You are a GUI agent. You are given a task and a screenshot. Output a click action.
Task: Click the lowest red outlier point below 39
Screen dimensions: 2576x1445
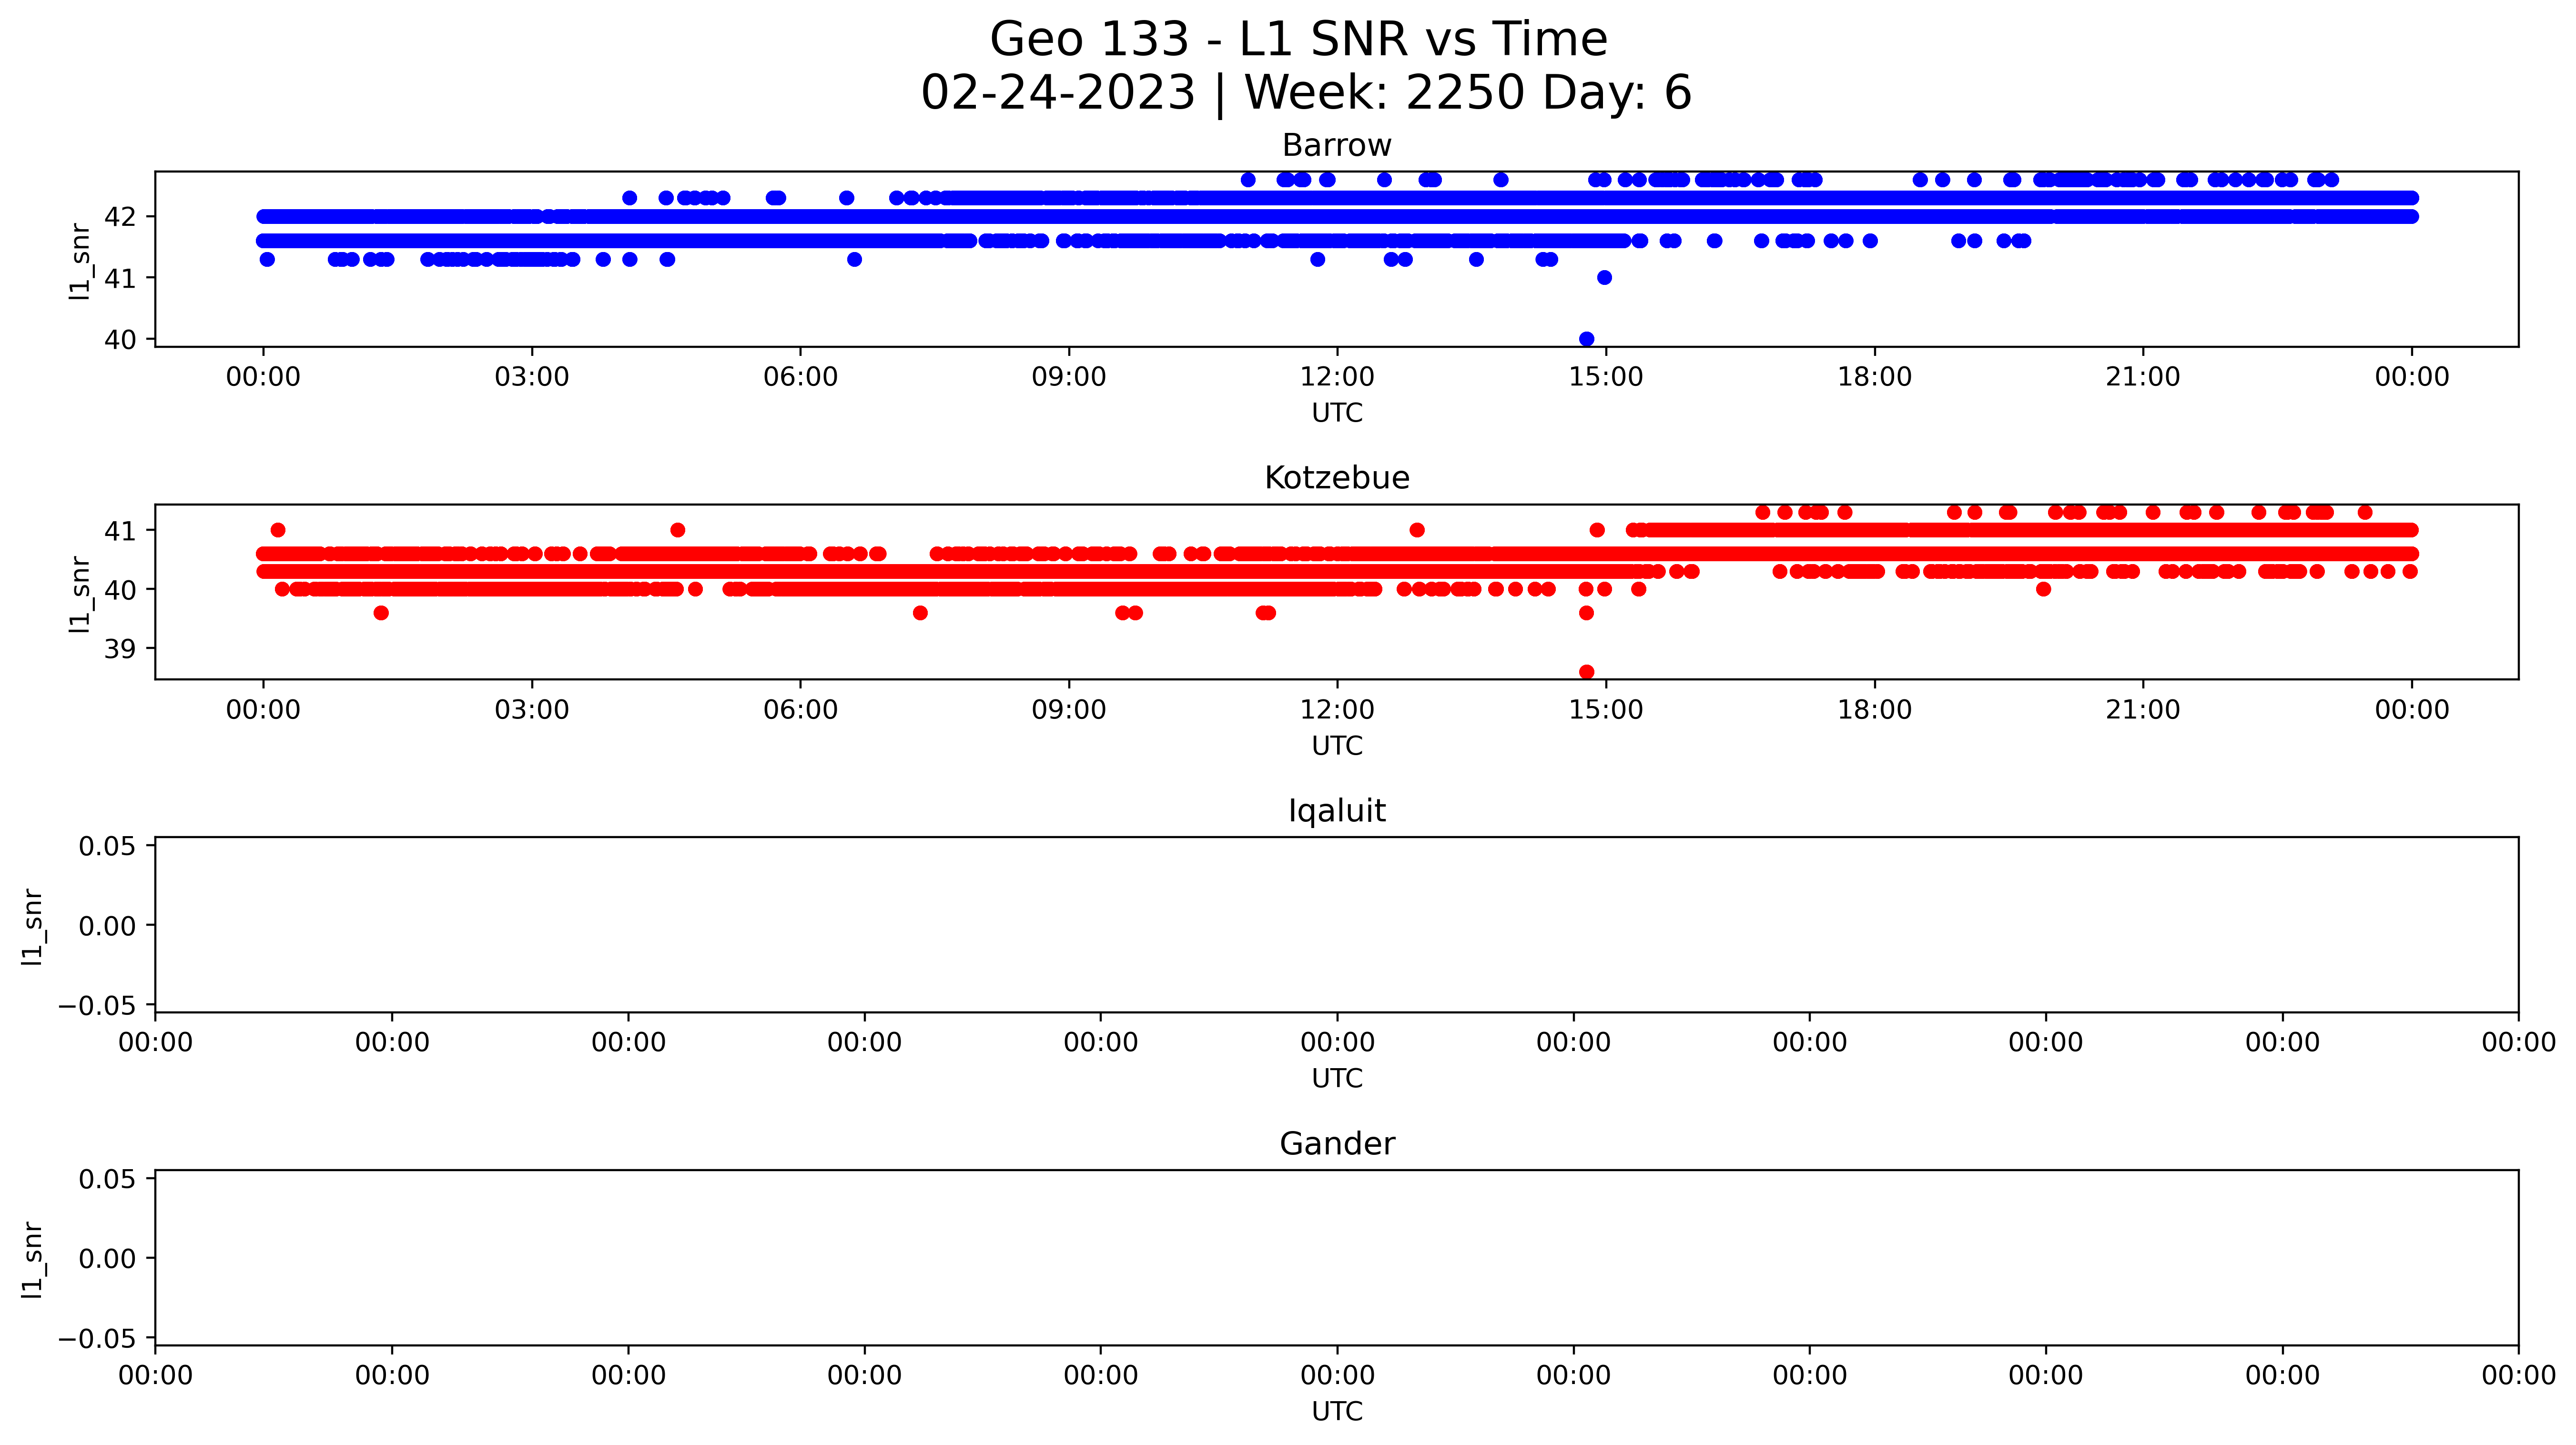tap(1586, 672)
